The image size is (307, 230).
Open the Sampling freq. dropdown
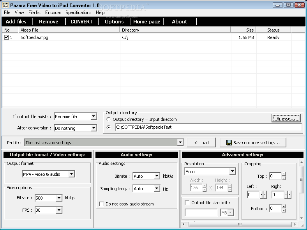(x=157, y=188)
